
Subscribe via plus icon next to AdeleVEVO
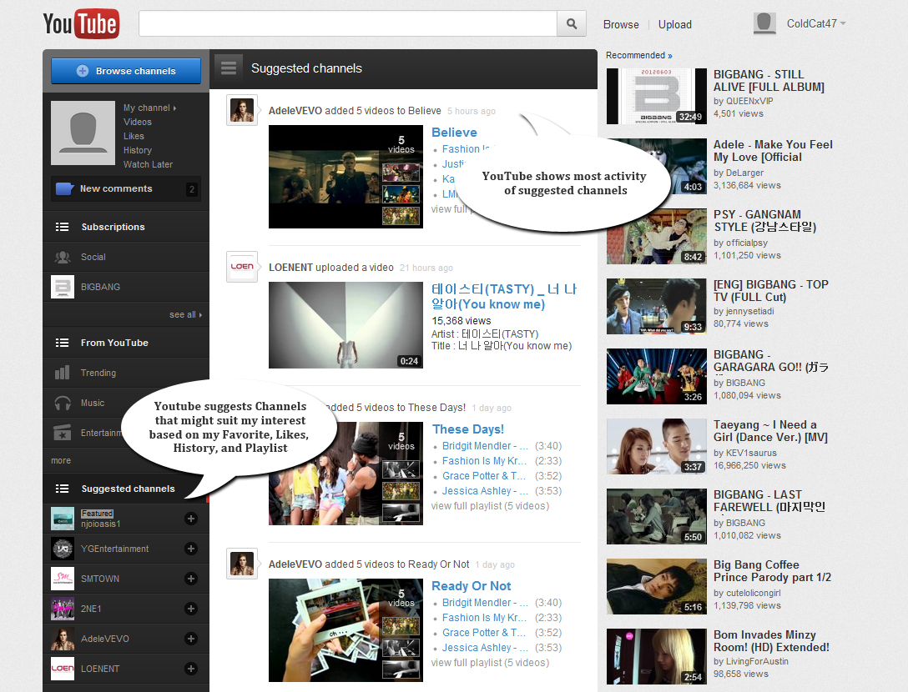[x=191, y=639]
